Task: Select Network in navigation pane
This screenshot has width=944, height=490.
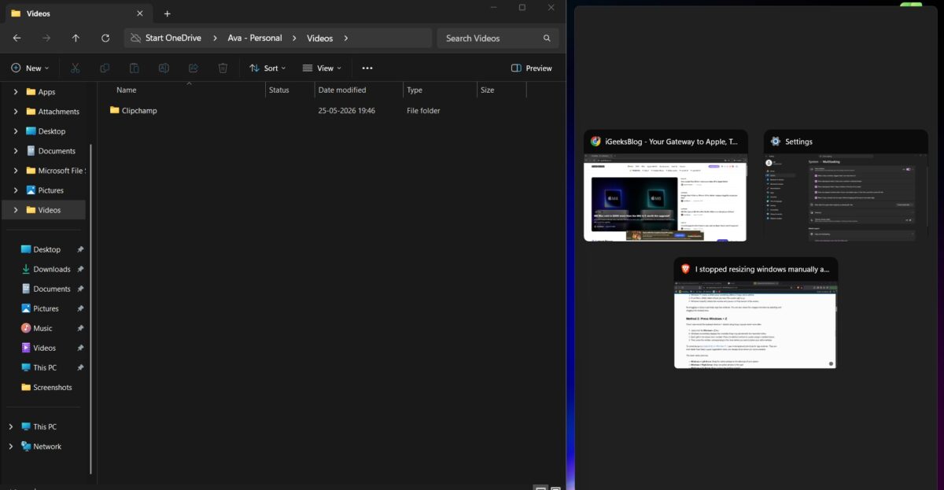Action: click(47, 446)
